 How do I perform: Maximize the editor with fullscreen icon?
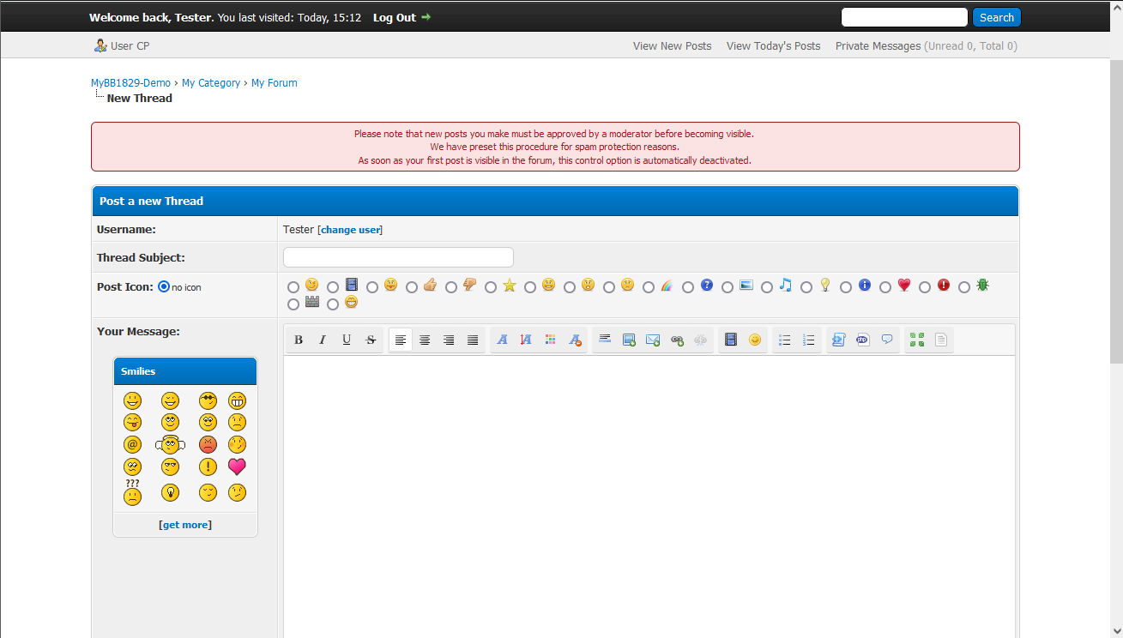[x=917, y=340]
